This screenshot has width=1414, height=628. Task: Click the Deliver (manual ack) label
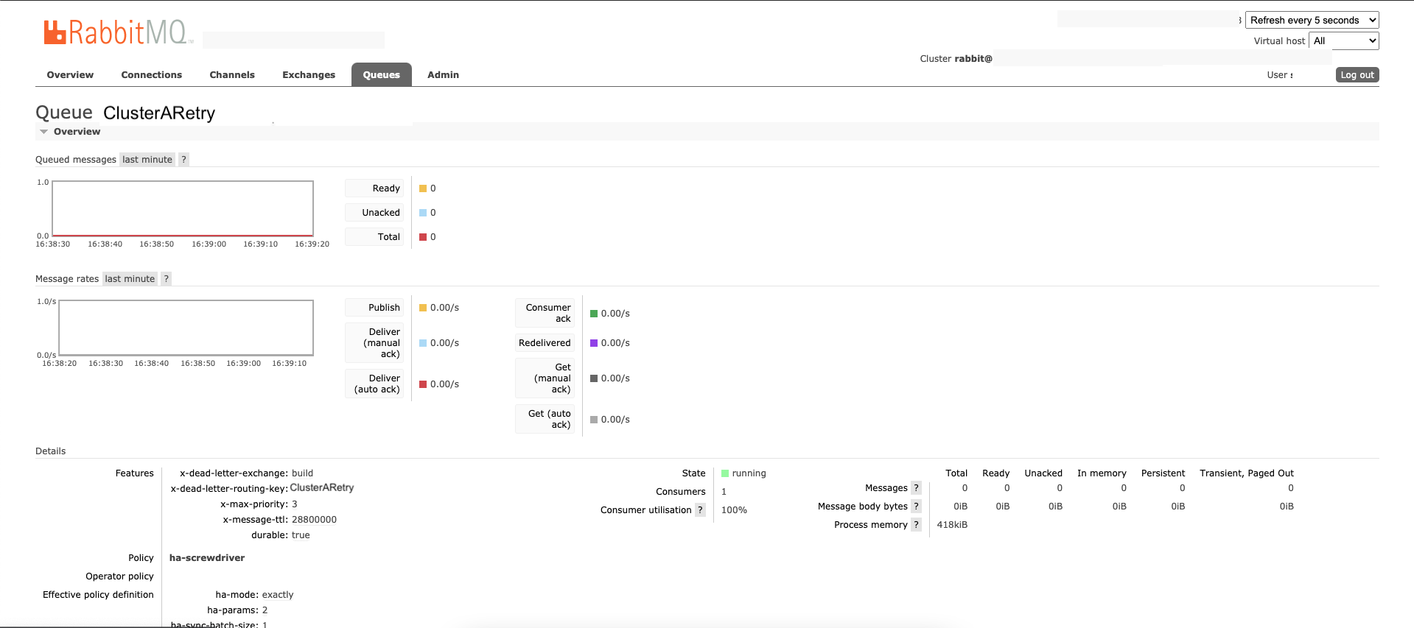coord(375,343)
